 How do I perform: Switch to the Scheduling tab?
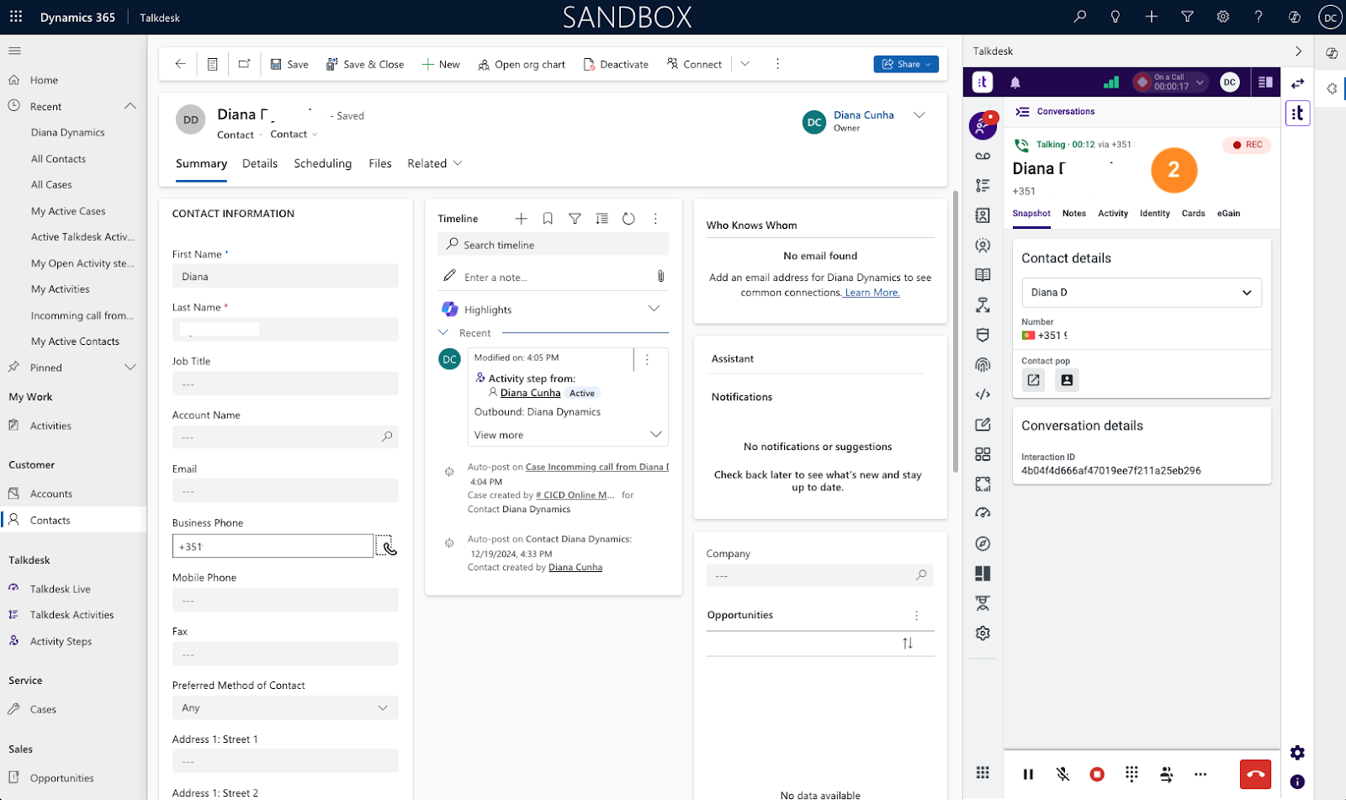[323, 163]
